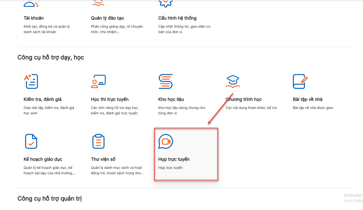Click the Quản lý đào tạo title
The height and width of the screenshot is (210, 363).
pos(107,18)
